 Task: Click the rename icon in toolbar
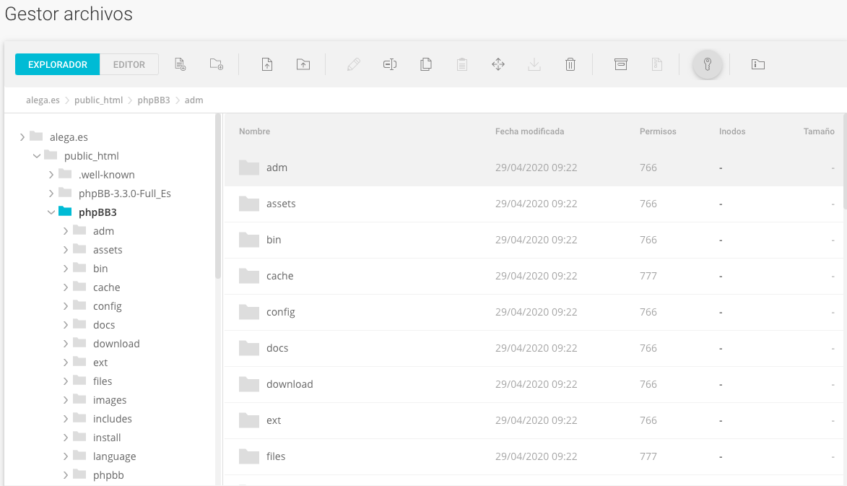pyautogui.click(x=390, y=64)
